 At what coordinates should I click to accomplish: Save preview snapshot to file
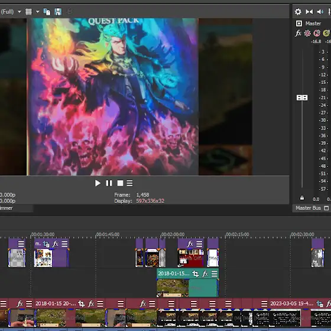click(x=58, y=12)
